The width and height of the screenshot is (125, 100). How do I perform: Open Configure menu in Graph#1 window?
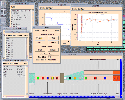click(49, 8)
